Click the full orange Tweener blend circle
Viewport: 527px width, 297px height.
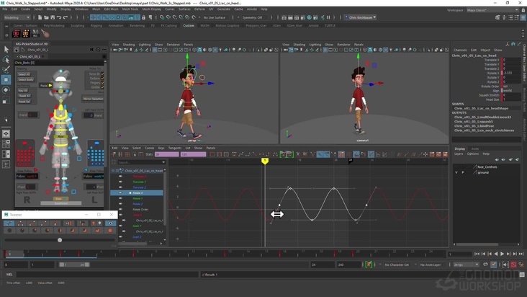click(110, 231)
